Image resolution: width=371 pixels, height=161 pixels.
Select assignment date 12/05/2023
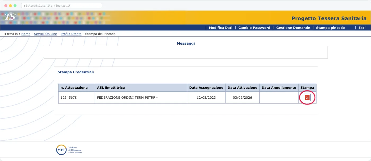coord(206,97)
